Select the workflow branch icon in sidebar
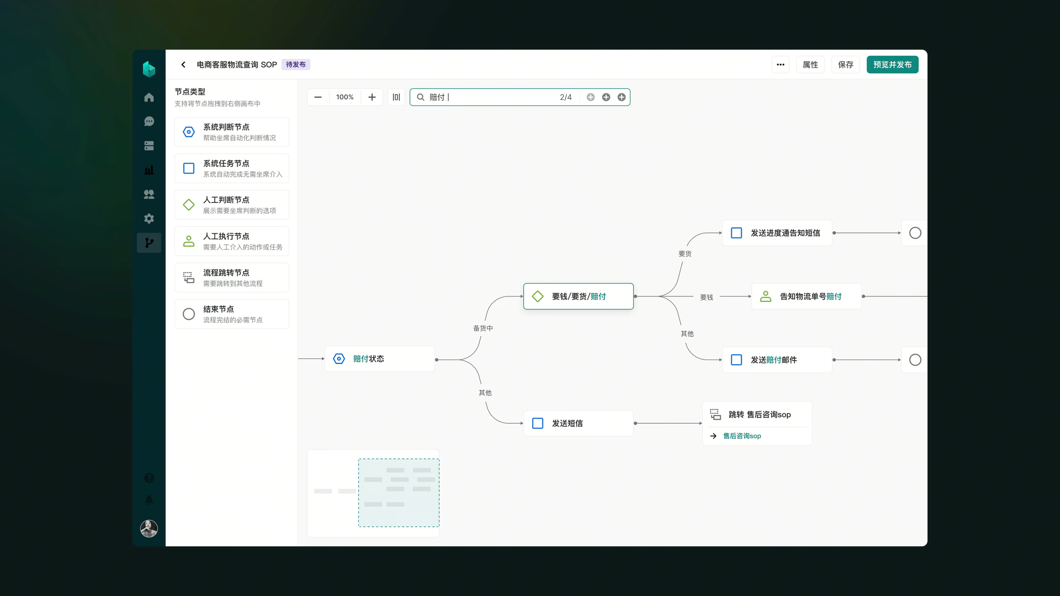 click(x=149, y=243)
